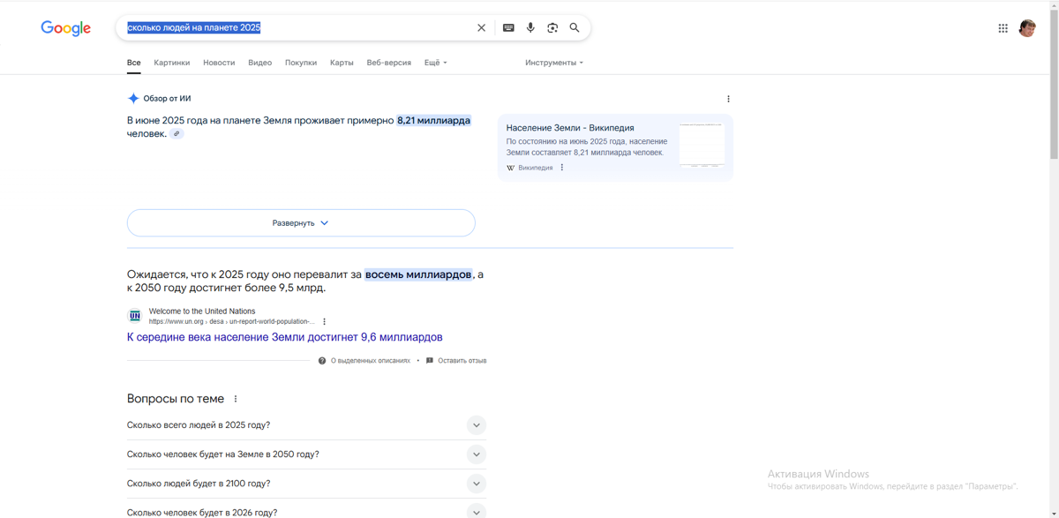1059x518 pixels.
Task: Open link 'К середине века население Земли достигнет 9,6 миллиардов'
Action: 285,337
